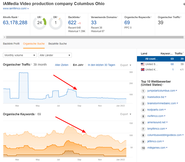
Task: Click the Ahrefs Rank value 63,178,288
Action: [x=15, y=22]
